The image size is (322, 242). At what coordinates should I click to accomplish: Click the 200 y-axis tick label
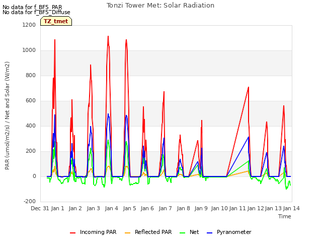[31, 151]
